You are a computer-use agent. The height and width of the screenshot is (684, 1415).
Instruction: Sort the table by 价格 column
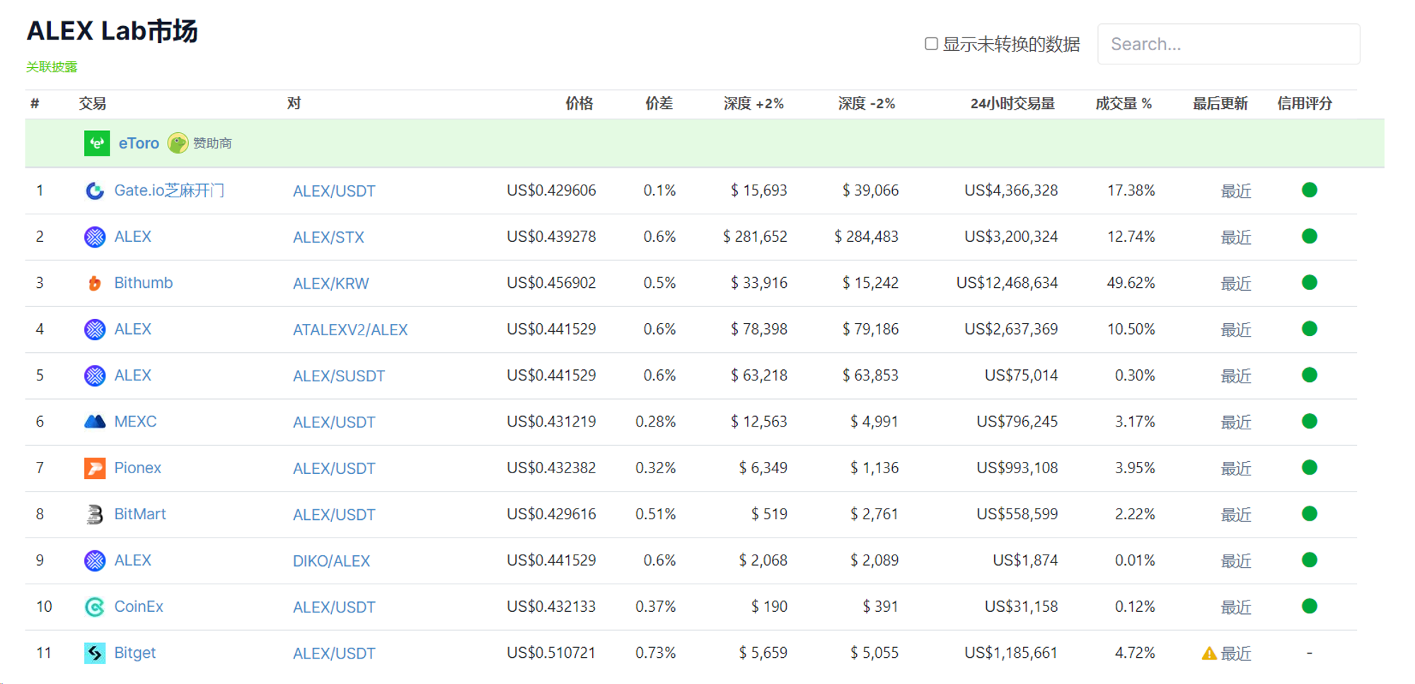tap(577, 103)
